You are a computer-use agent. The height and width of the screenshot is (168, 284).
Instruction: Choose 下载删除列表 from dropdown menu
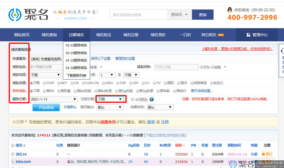click(x=76, y=75)
